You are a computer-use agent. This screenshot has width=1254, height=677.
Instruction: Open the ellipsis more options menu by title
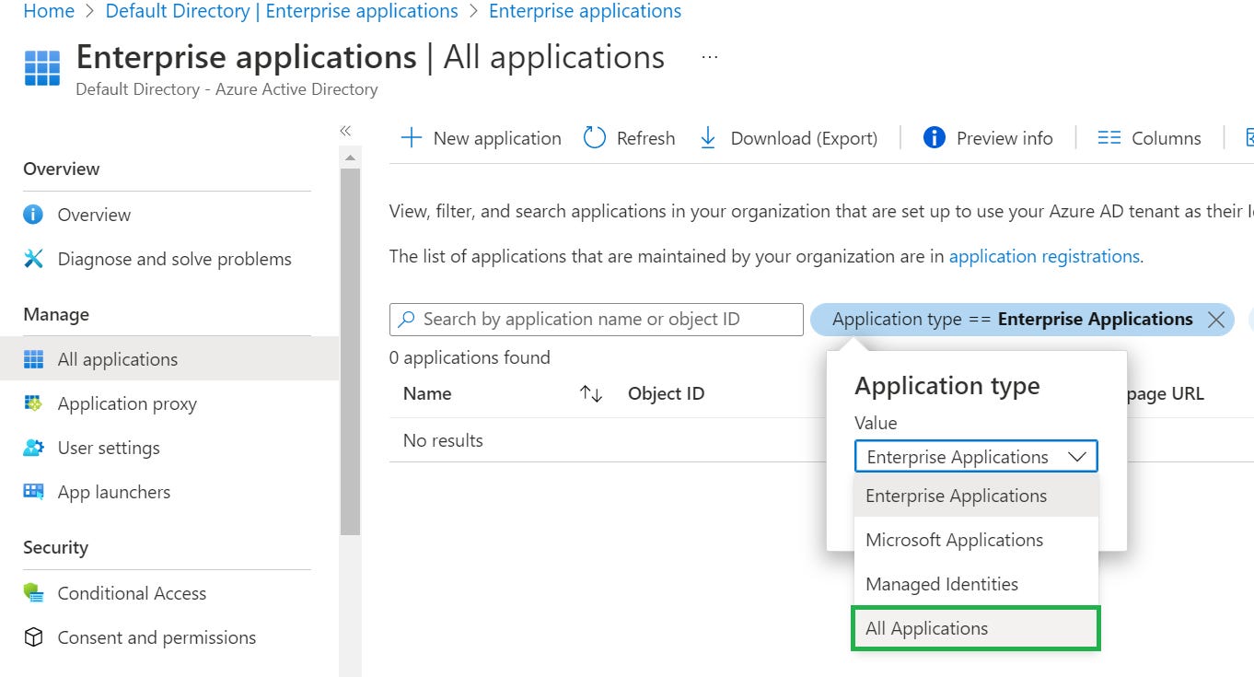click(x=709, y=57)
